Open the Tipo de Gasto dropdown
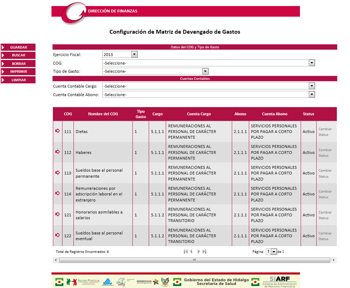The image size is (350, 288). [205, 71]
